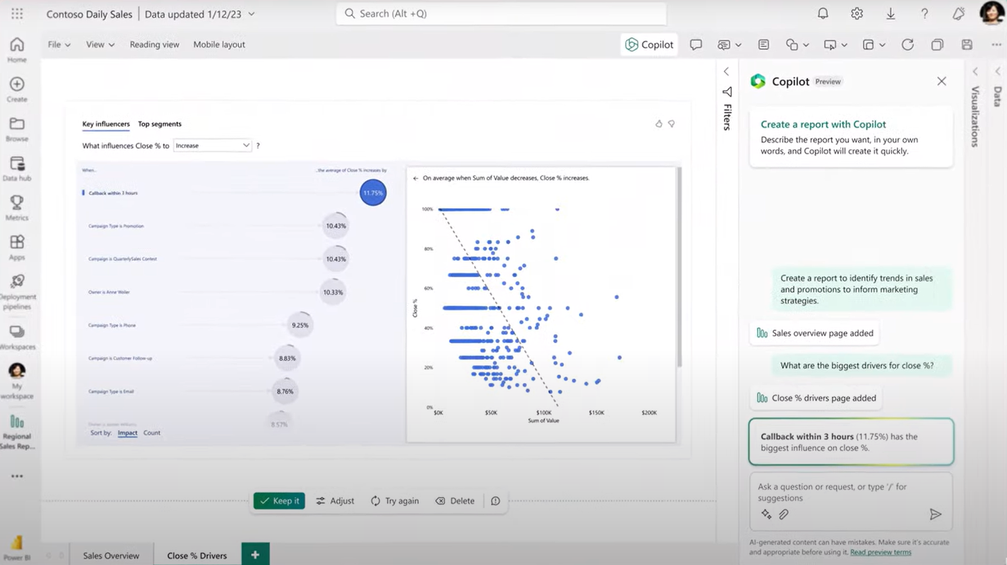Open the View menu dropdown
Viewport: 1007px width, 565px height.
(x=100, y=44)
